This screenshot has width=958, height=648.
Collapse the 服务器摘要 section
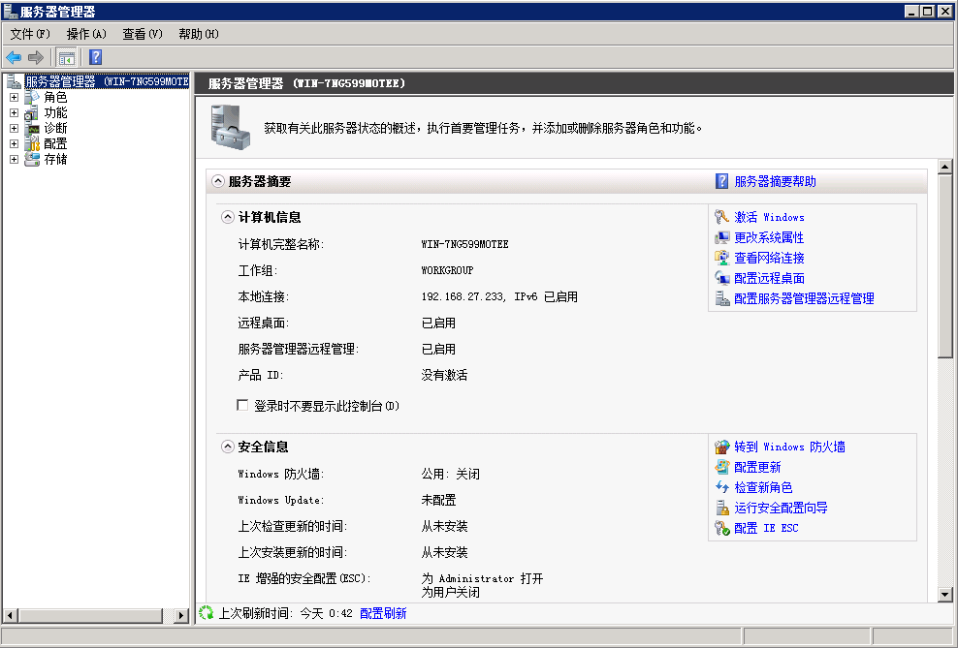click(217, 181)
